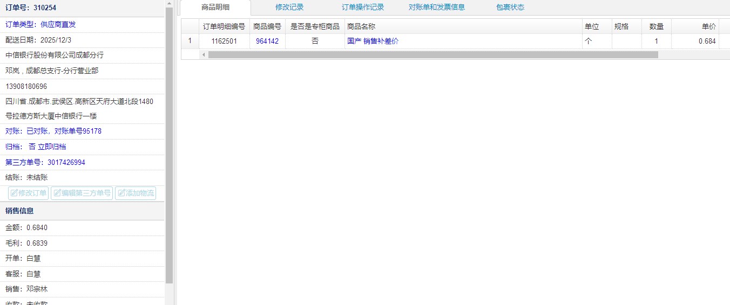This screenshot has width=730, height=305.
Task: Click the table's horizontal scrollbar thumb
Action: (433, 54)
